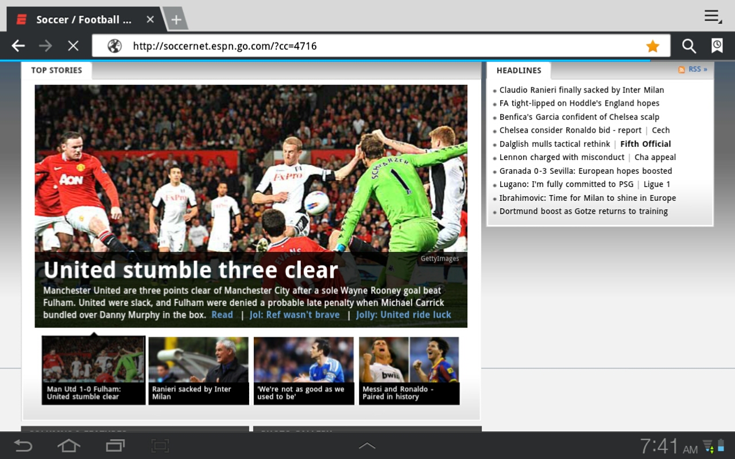
Task: Click the orange RSS icon
Action: (x=682, y=69)
